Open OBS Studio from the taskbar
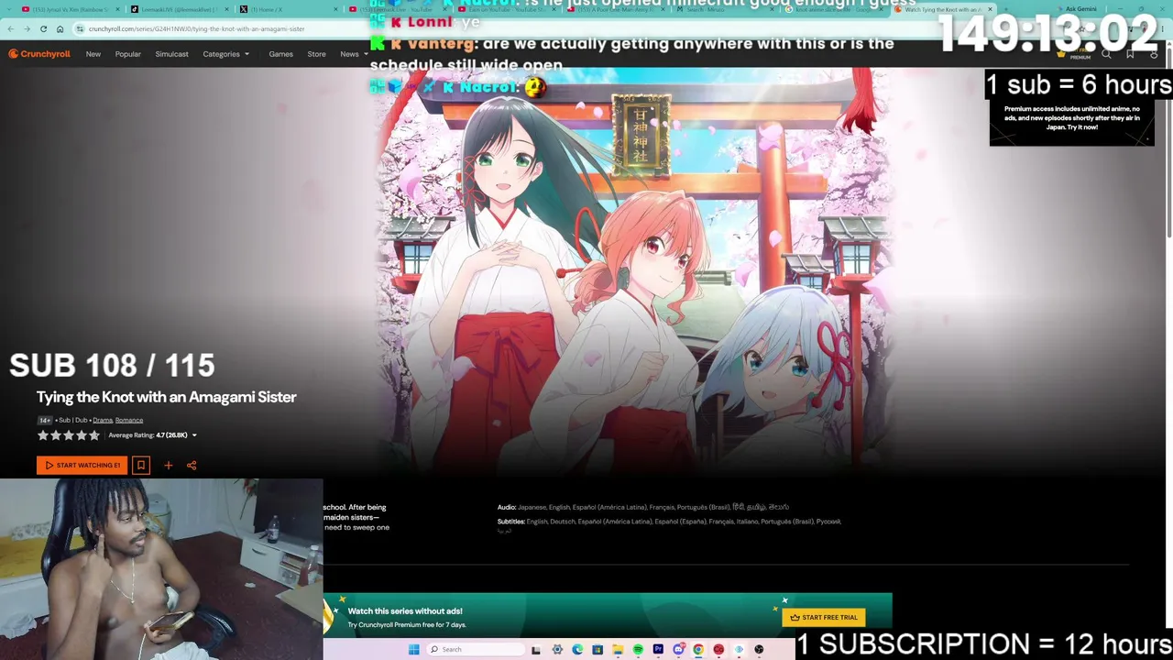Image resolution: width=1173 pixels, height=660 pixels. click(x=759, y=650)
